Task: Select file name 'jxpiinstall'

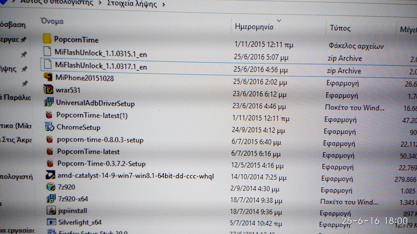Action: click(x=73, y=211)
